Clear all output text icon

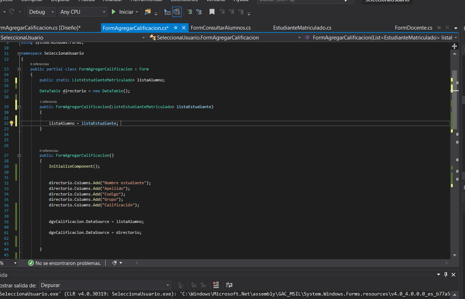(x=216, y=285)
